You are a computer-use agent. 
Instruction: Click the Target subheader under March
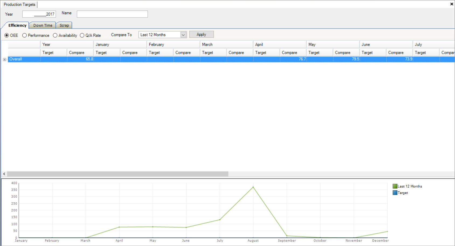click(x=213, y=52)
